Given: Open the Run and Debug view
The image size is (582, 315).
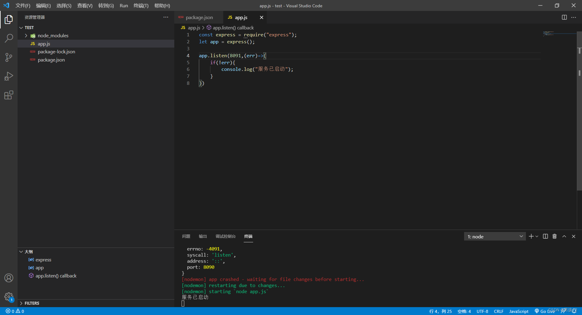Looking at the screenshot, I should [x=9, y=76].
